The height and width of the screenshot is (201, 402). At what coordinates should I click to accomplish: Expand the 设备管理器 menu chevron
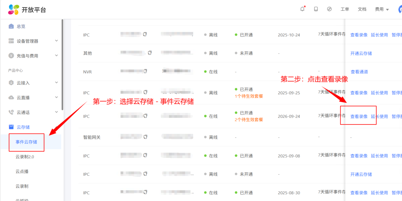point(57,41)
